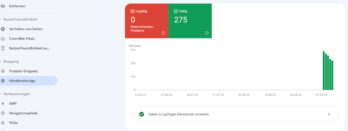Click the Entfernen eye-slash icon
Image resolution: width=348 pixels, height=131 pixels.
coord(3,6)
